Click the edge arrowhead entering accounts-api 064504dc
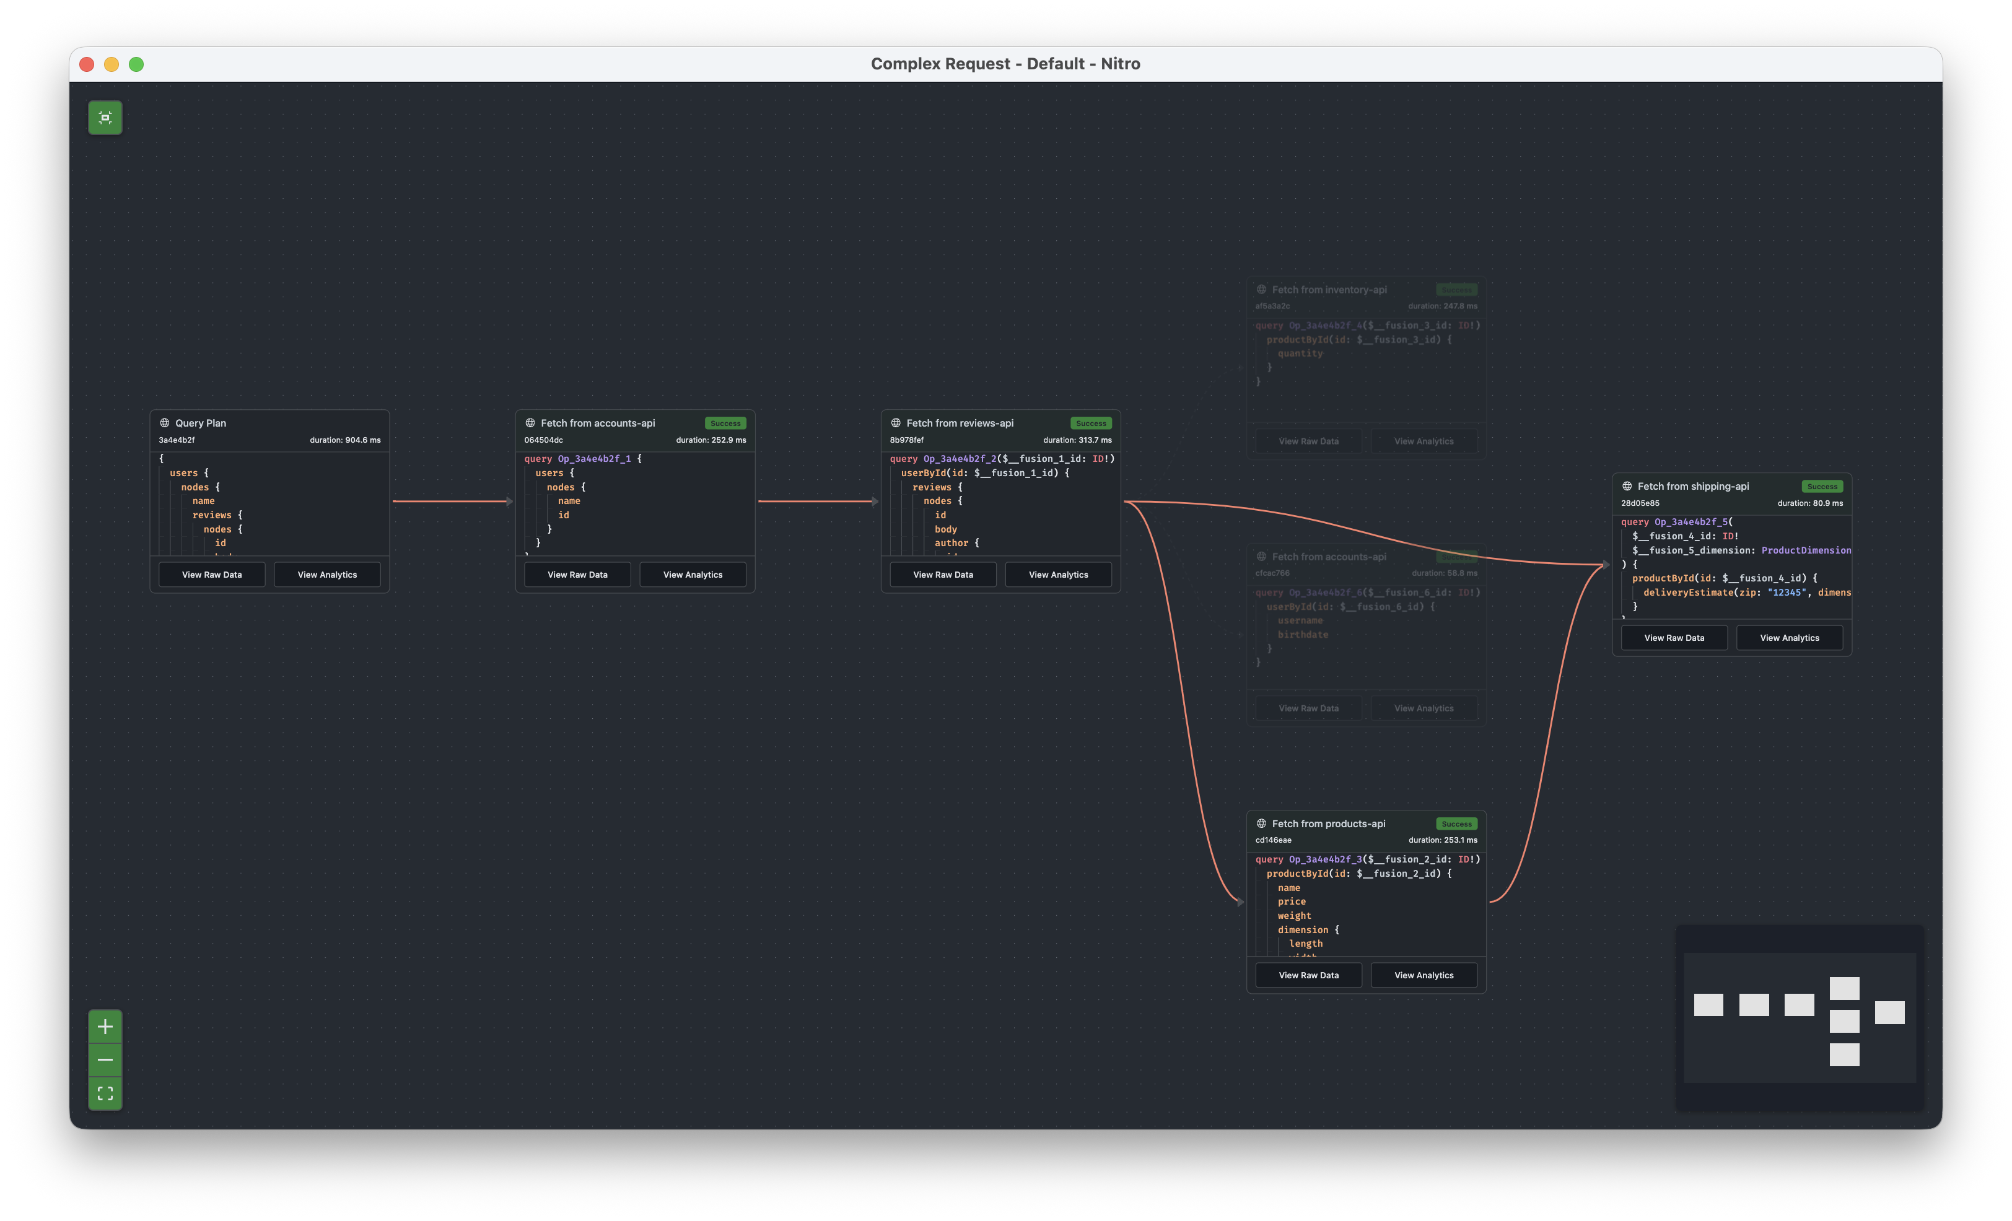This screenshot has width=2012, height=1221. [x=509, y=501]
